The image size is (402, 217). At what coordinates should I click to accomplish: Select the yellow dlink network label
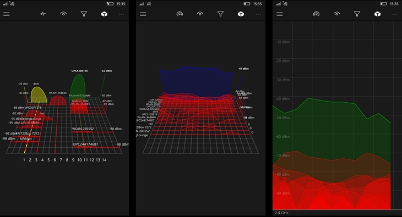point(36,84)
